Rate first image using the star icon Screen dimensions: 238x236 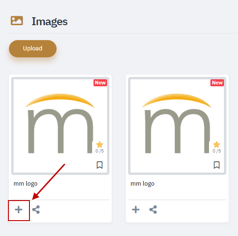pos(100,145)
